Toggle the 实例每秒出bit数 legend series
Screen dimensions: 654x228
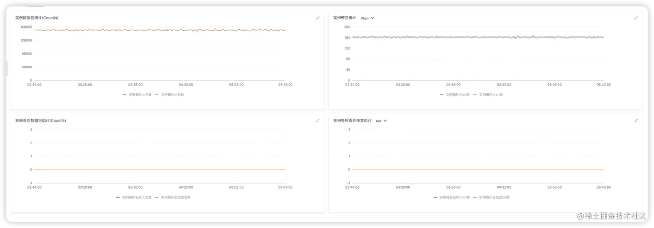[488, 95]
